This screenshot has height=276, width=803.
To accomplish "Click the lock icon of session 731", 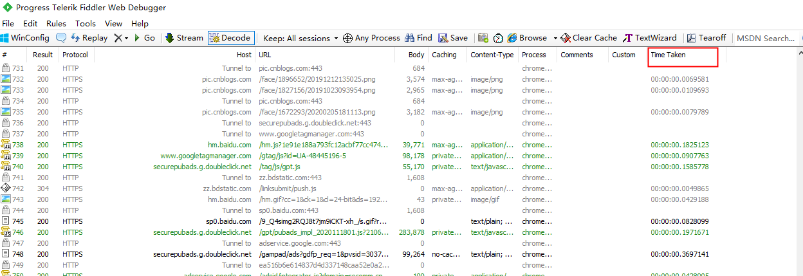I will point(5,68).
